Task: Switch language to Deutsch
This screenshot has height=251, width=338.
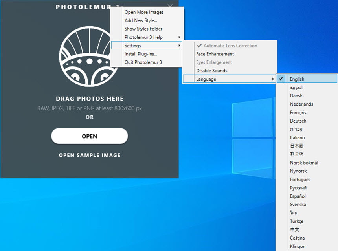Action: click(307, 121)
